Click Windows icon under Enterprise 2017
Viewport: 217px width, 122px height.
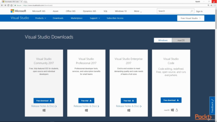tap(129, 110)
